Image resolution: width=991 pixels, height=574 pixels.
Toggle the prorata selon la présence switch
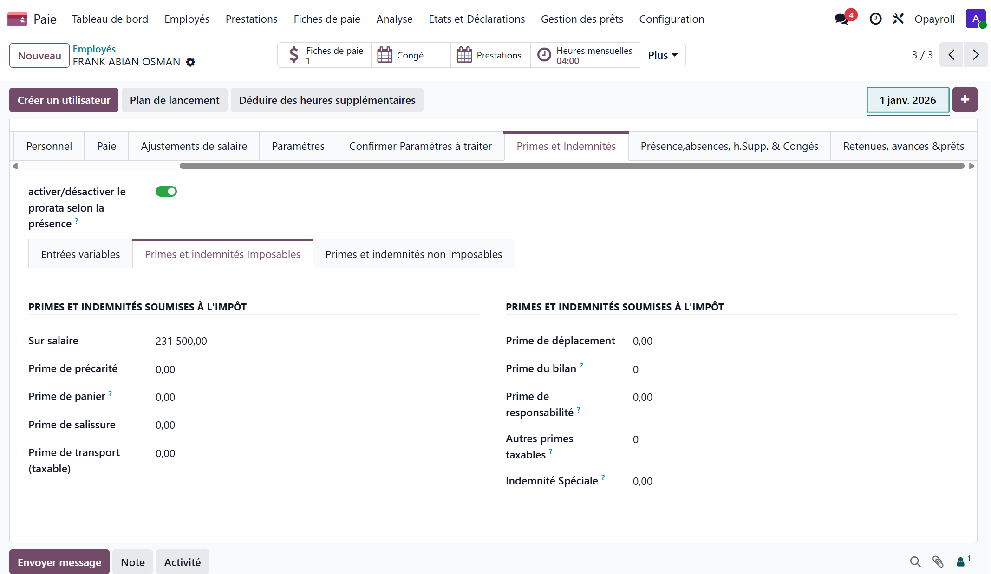[x=166, y=192]
